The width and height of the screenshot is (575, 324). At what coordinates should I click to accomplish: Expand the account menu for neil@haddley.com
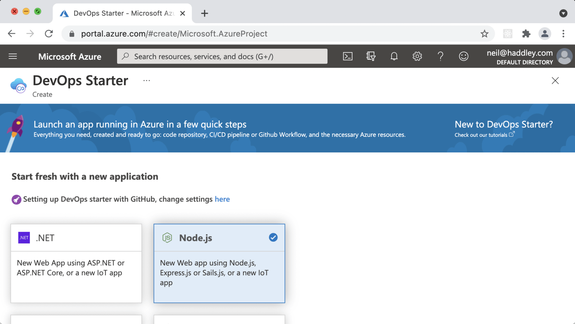pyautogui.click(x=529, y=57)
